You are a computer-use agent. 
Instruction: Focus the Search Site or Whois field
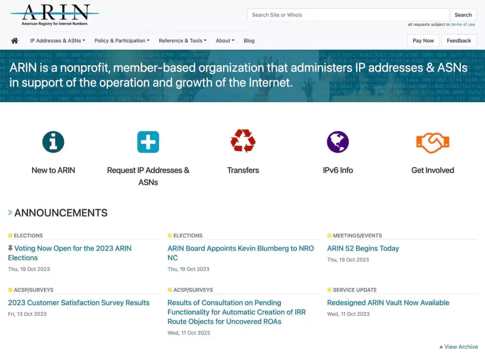coord(348,15)
